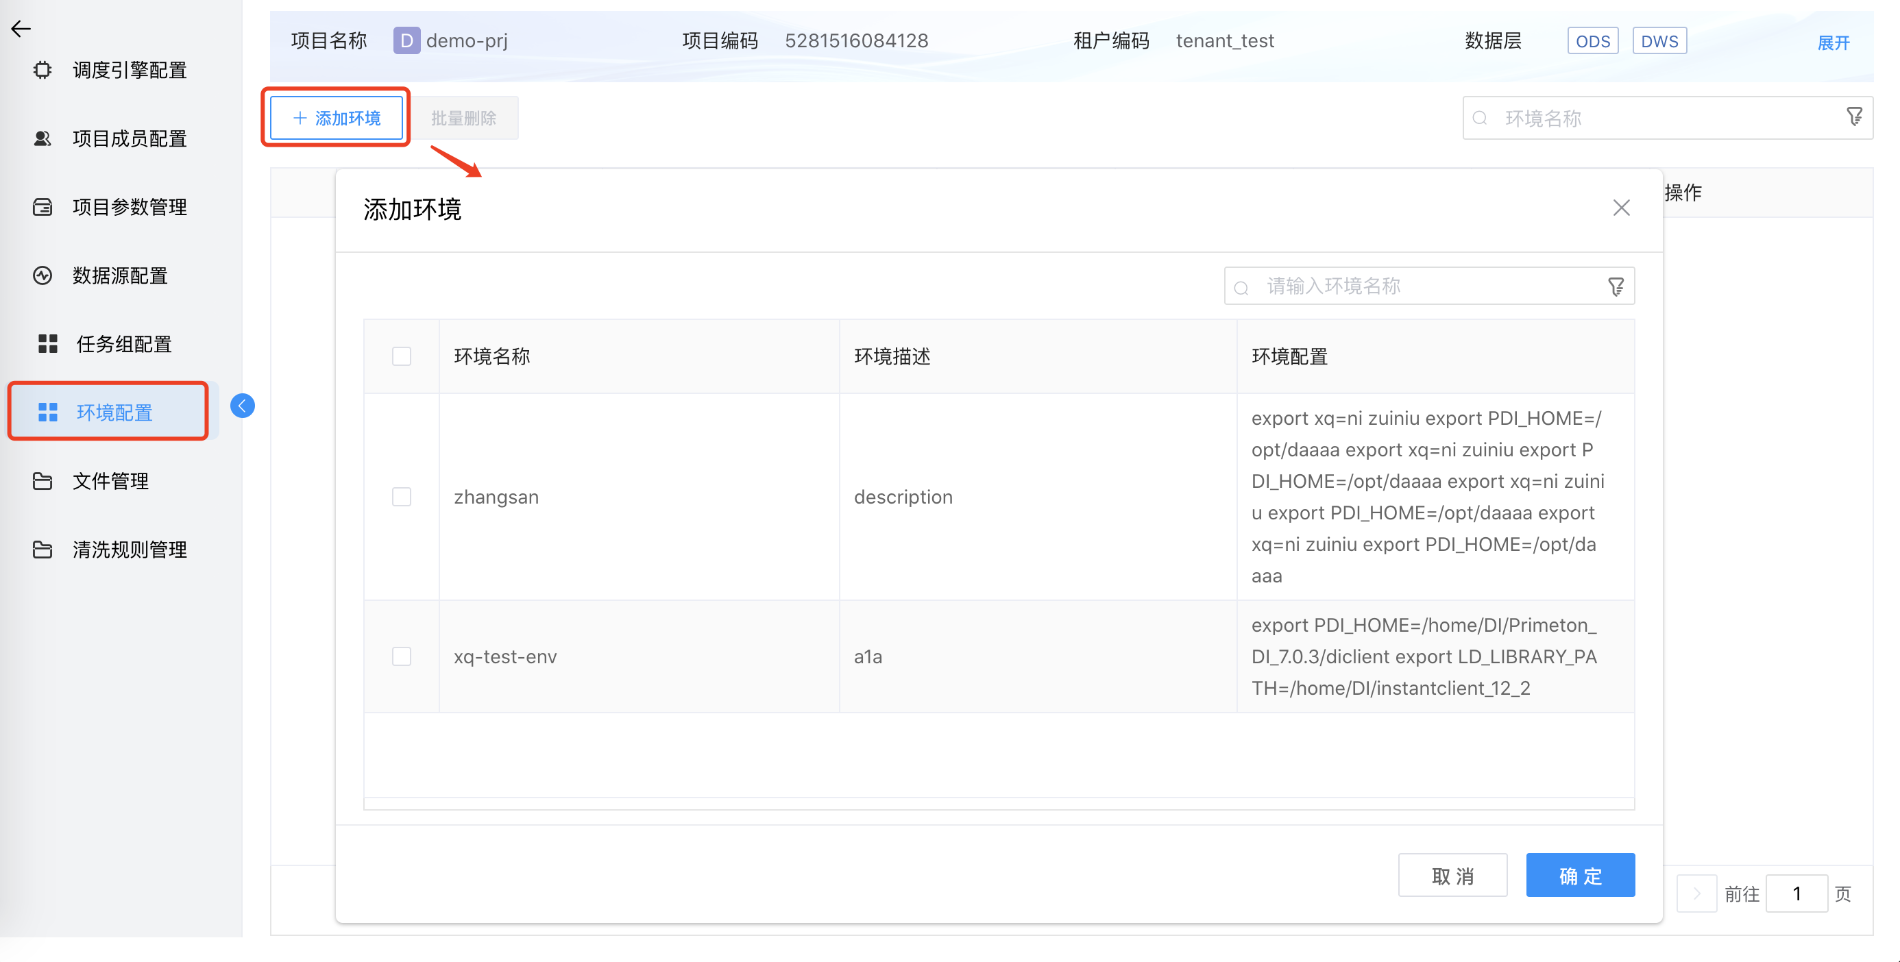Click the back arrow icon

click(21, 29)
